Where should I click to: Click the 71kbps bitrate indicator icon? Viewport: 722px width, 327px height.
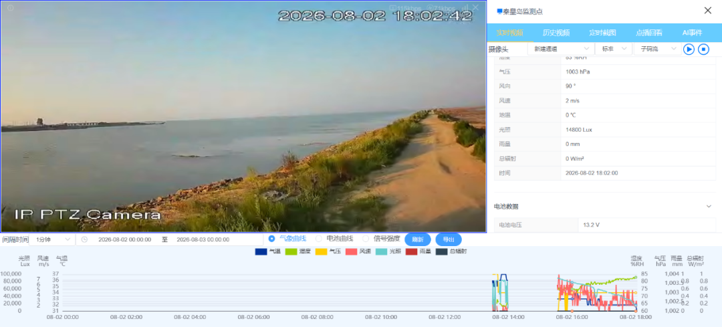click(x=430, y=8)
